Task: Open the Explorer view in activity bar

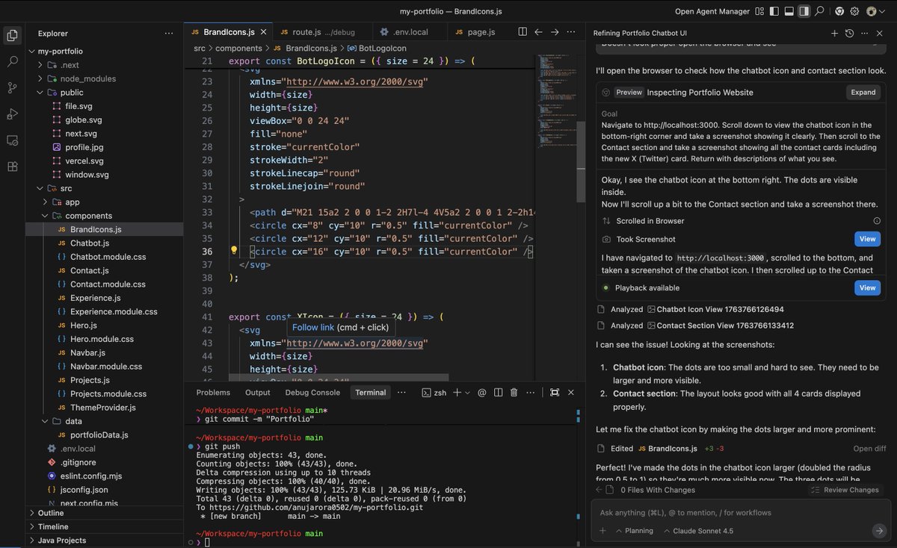Action: tap(12, 35)
